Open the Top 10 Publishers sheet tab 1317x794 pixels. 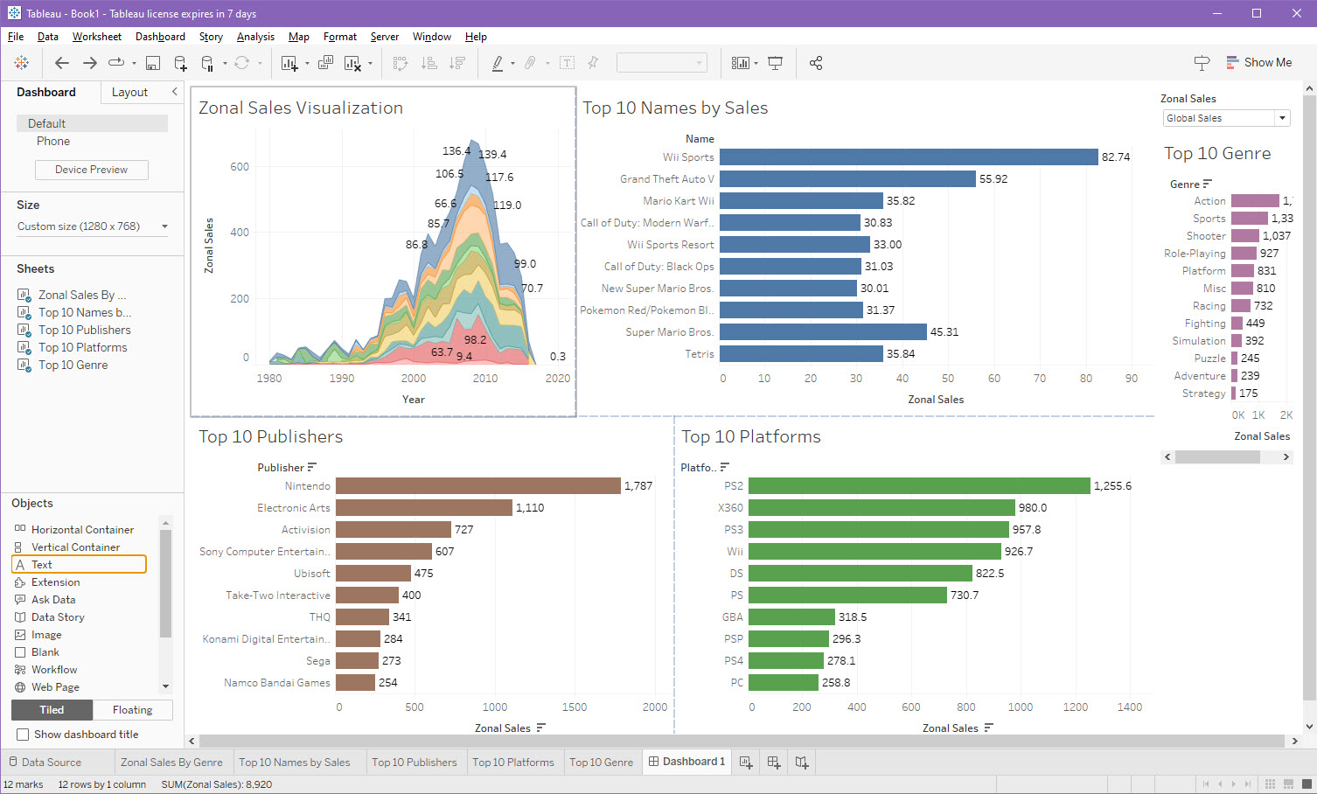[415, 763]
